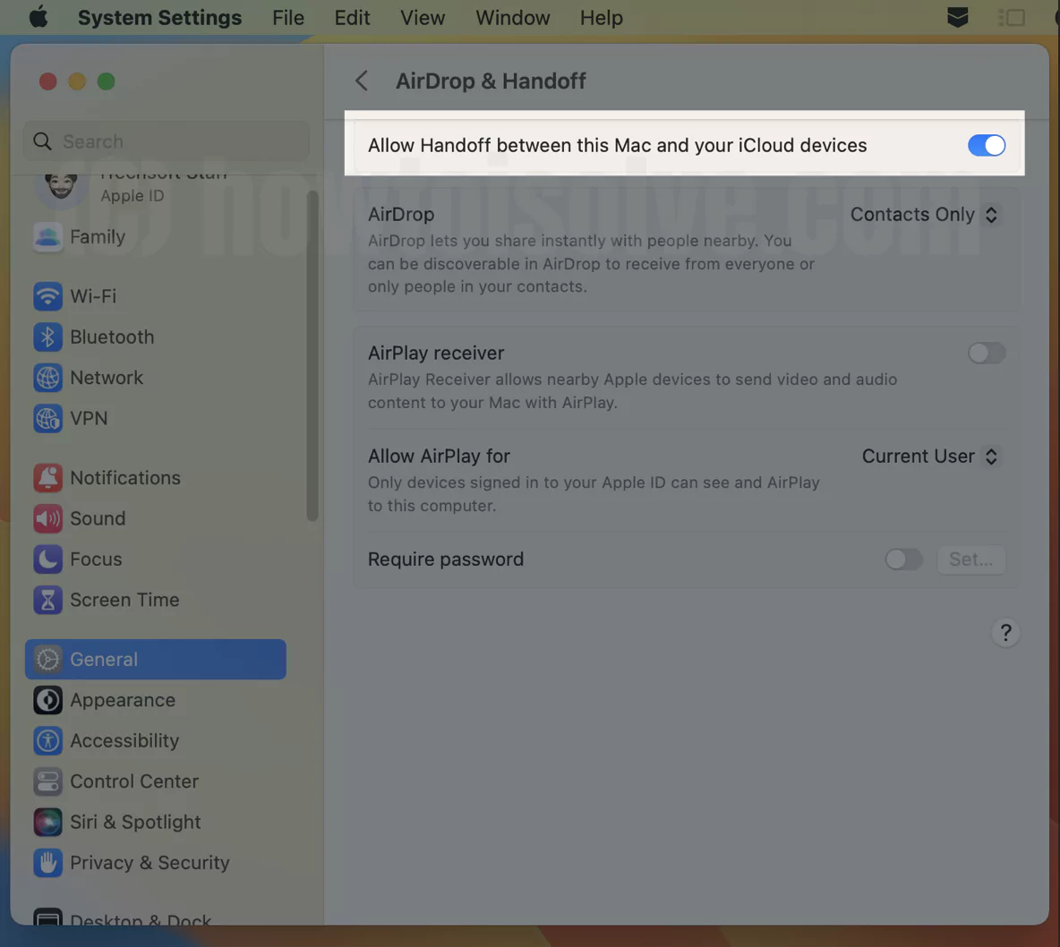Open Focus settings icon
This screenshot has height=947, width=1060.
click(47, 559)
